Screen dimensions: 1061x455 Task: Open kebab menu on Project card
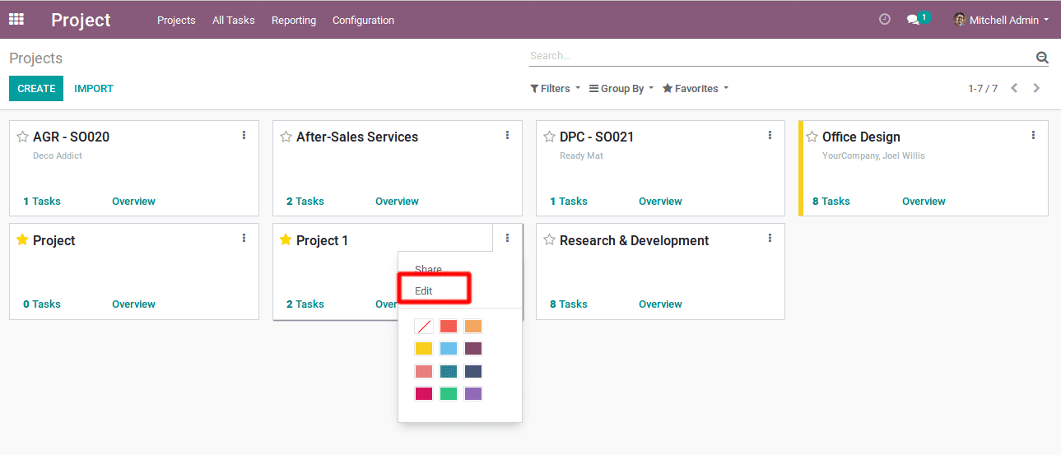(x=244, y=238)
